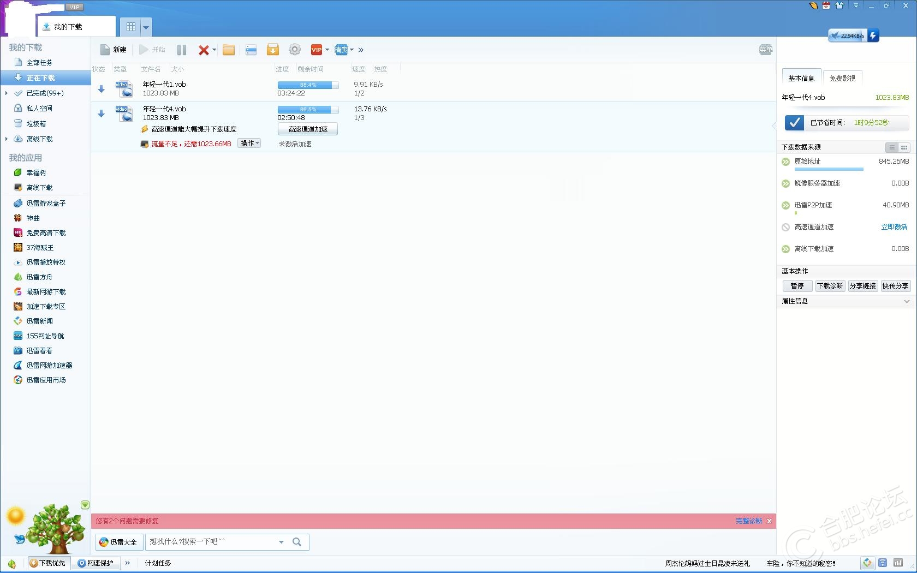
Task: Expand the 离线下载 tree arrow under 我的下载
Action: (x=6, y=139)
